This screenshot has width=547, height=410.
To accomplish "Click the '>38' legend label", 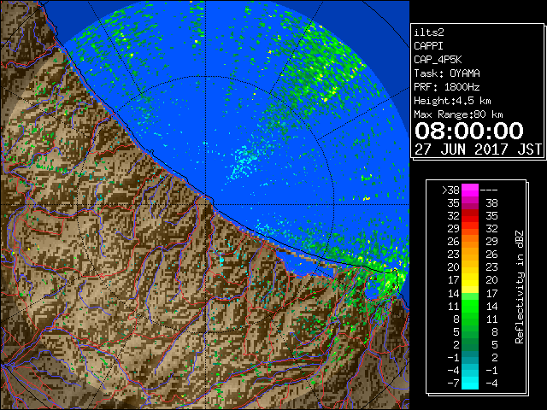I will (450, 190).
